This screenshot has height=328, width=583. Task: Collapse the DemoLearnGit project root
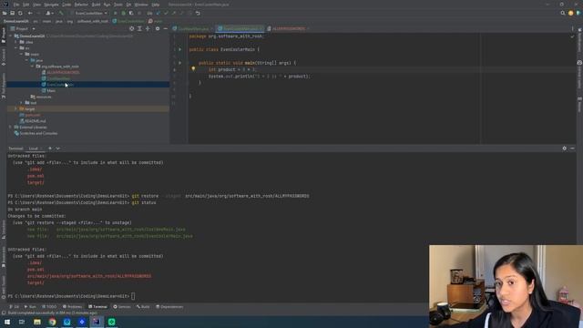(x=11, y=36)
